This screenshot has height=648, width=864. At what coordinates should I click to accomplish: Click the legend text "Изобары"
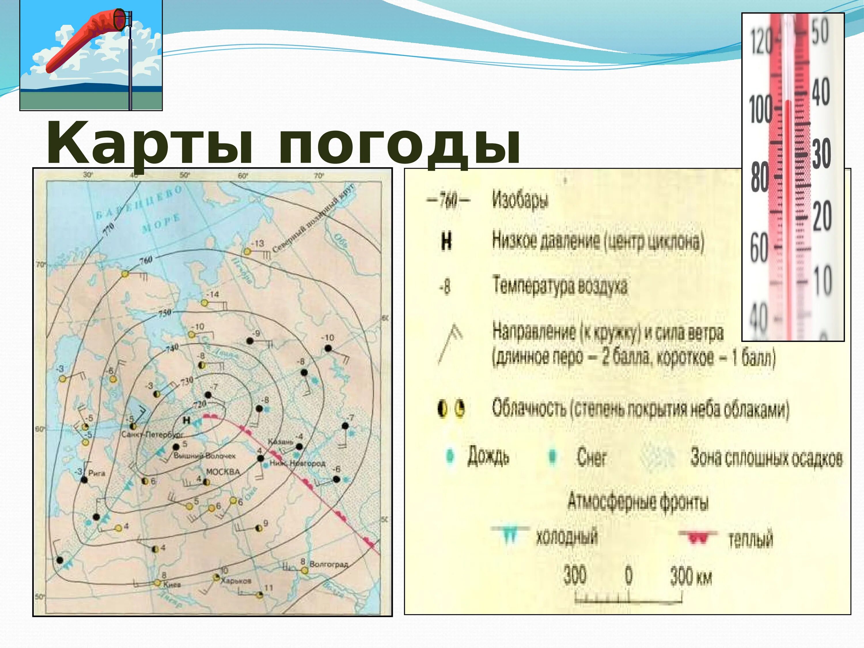click(x=520, y=200)
